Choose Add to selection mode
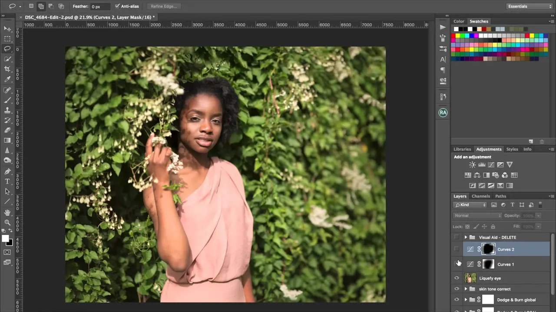Screen dimensions: 556x312 41,6
